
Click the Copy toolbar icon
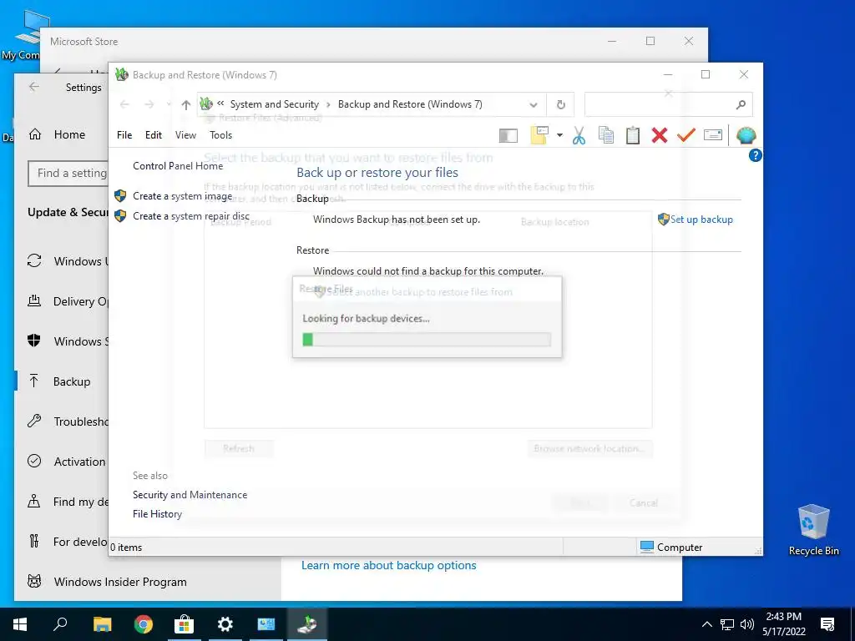click(606, 135)
